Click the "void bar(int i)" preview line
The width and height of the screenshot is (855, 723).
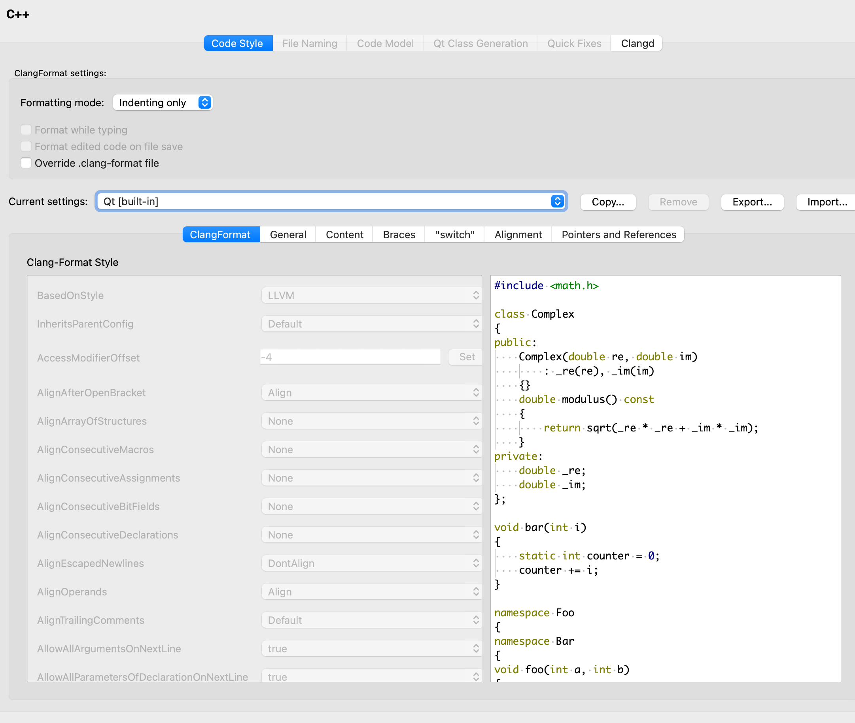pos(540,527)
